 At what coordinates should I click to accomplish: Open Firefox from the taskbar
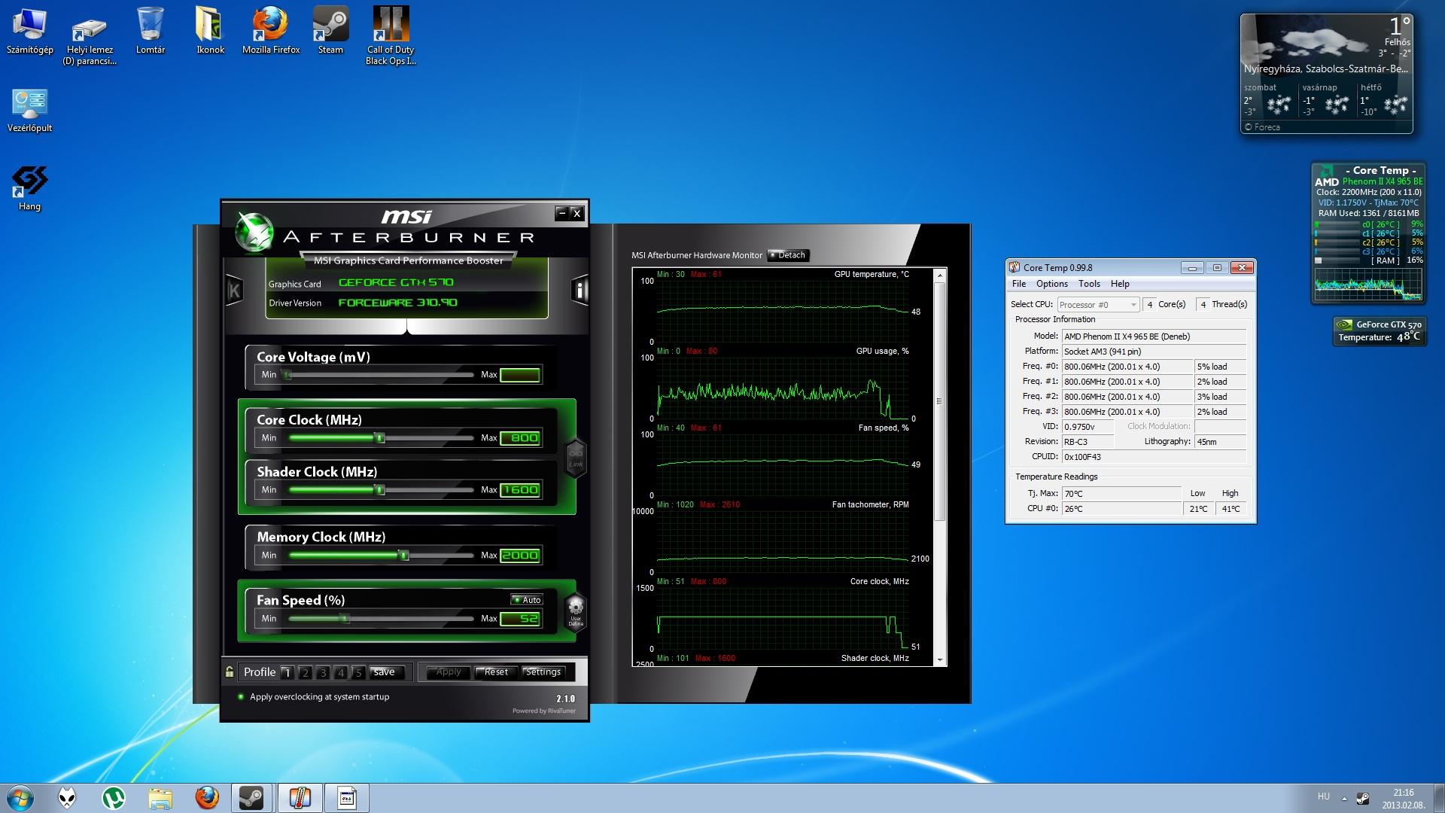tap(206, 798)
